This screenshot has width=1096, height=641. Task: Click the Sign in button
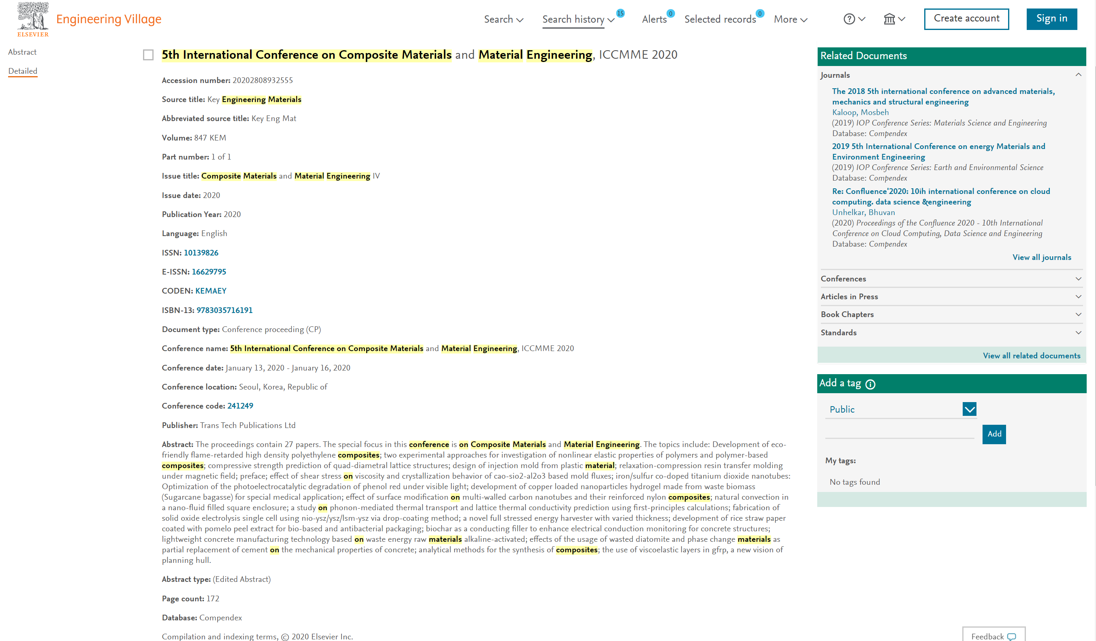coord(1052,19)
